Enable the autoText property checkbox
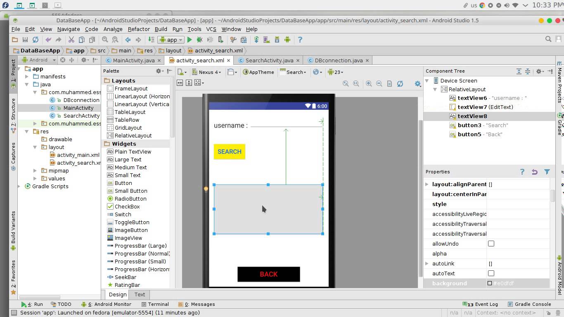 coord(491,273)
